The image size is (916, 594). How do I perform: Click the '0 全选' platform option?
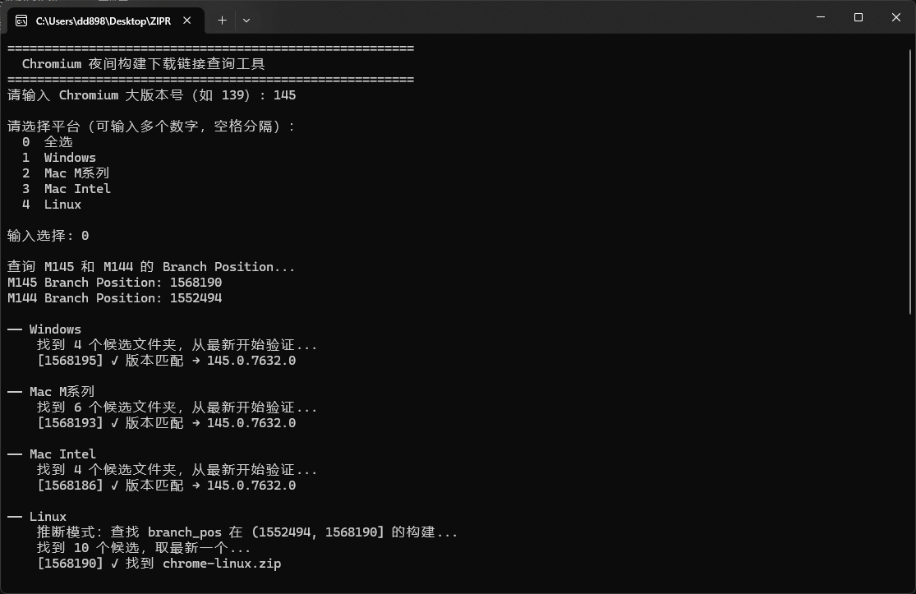point(48,142)
